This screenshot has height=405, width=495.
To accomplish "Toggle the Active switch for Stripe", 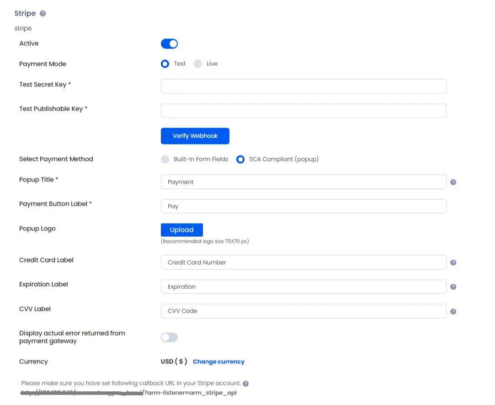I will (x=169, y=44).
